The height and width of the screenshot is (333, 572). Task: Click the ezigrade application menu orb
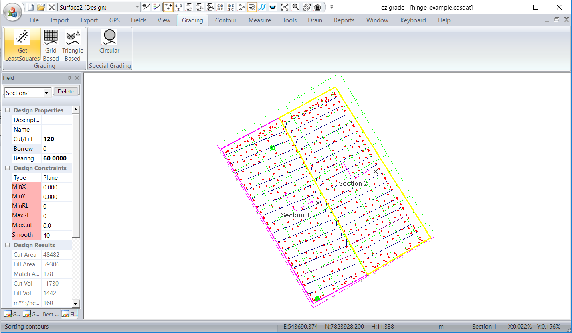pos(12,12)
